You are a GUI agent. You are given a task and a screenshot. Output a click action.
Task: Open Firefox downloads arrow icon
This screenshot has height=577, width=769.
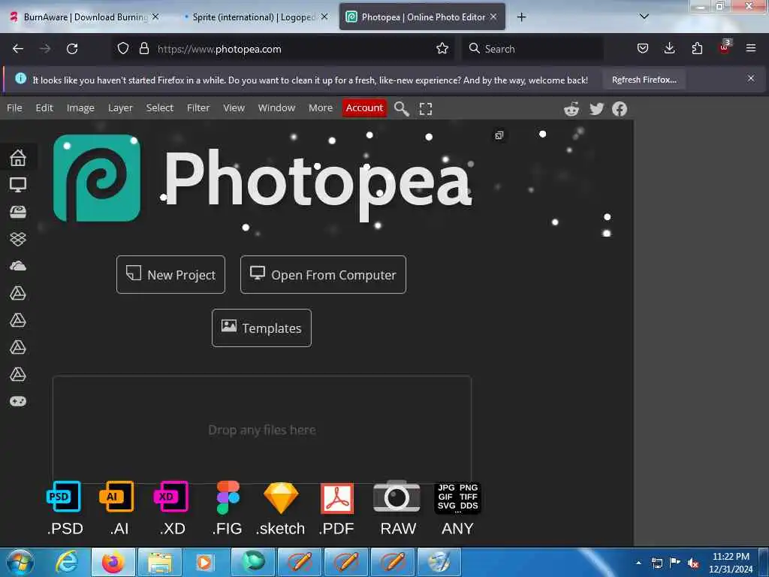(x=669, y=48)
